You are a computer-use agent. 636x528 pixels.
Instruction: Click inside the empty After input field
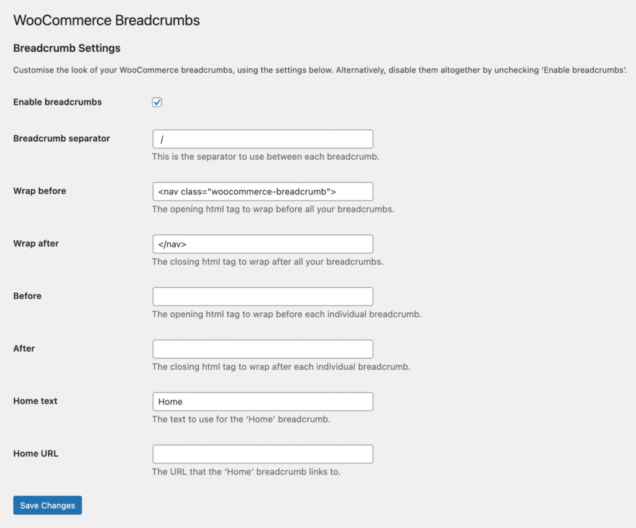click(262, 349)
